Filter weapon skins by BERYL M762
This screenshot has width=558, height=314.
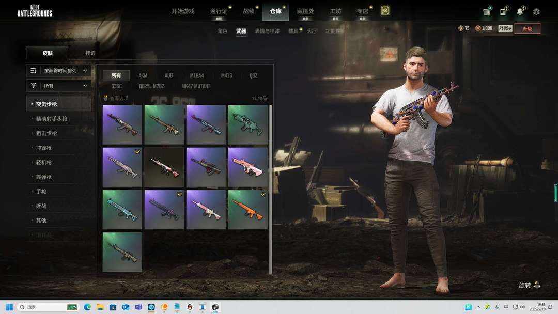point(151,86)
